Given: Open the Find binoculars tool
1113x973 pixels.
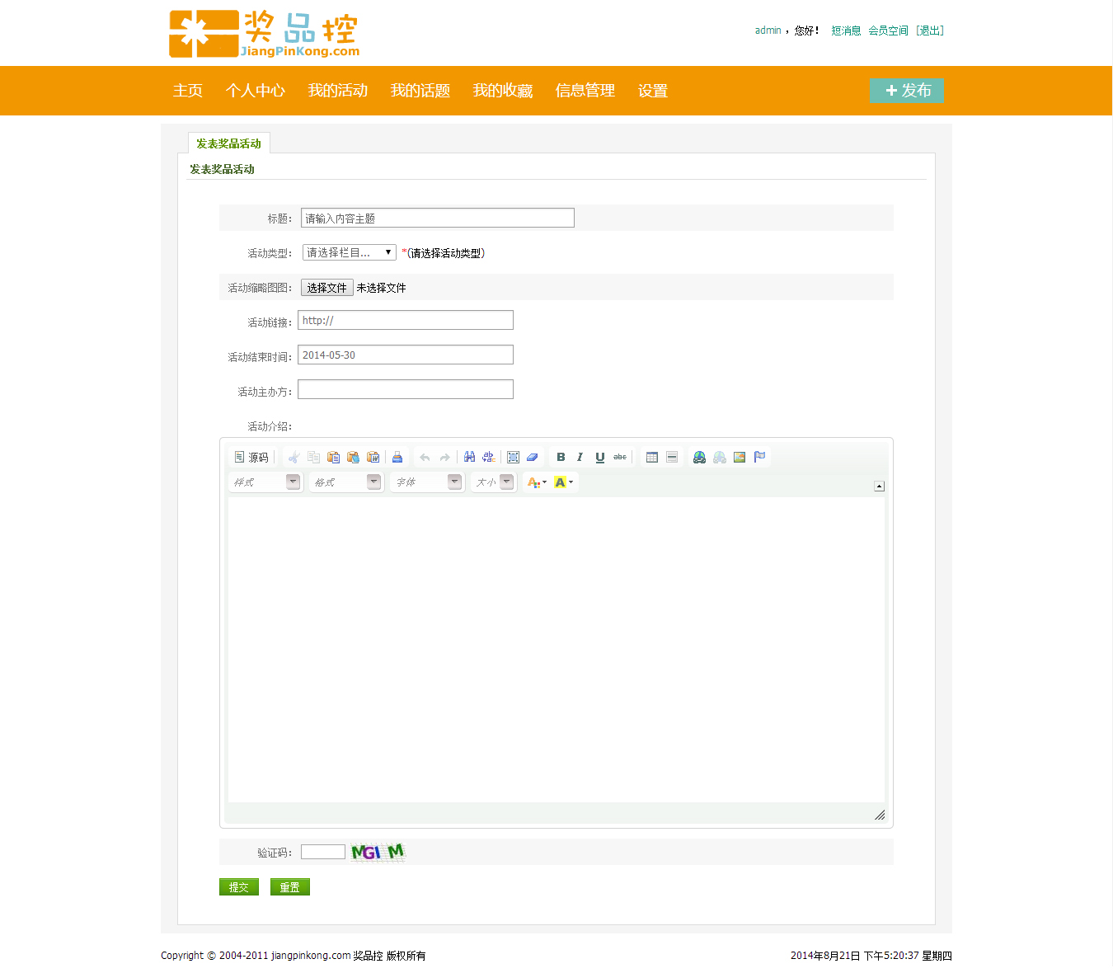Looking at the screenshot, I should click(x=469, y=457).
